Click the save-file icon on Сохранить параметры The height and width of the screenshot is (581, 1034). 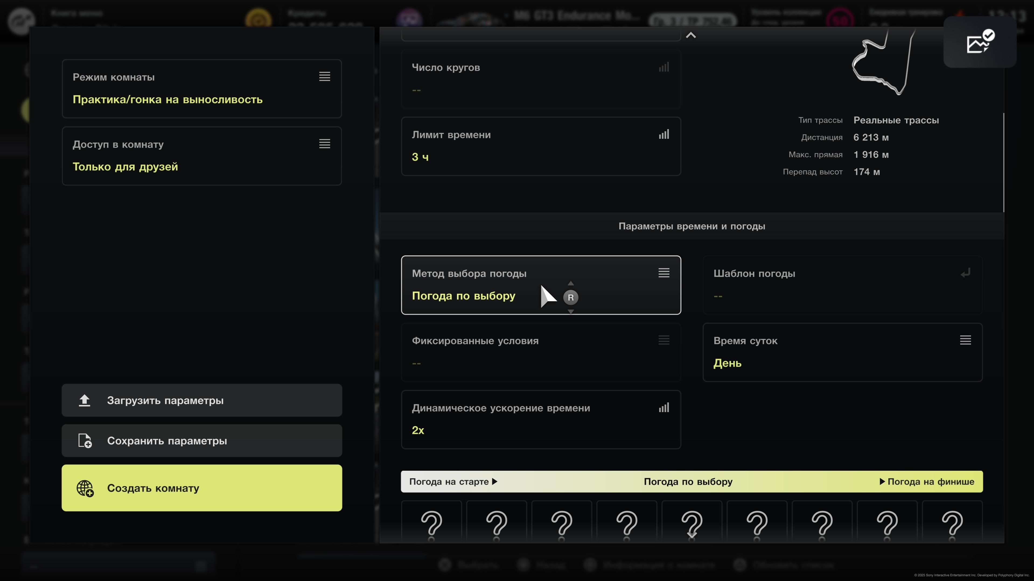click(85, 441)
